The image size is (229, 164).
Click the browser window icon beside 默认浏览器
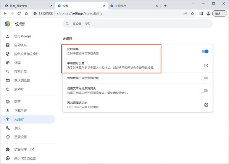click(x=8, y=80)
